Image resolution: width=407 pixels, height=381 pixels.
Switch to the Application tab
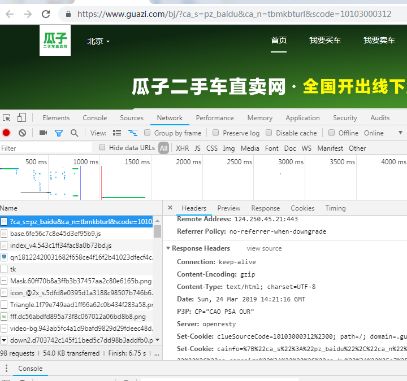pos(302,118)
